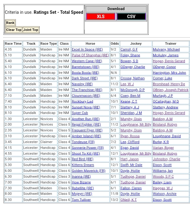Screen dimensions: 190x204
Task: Open horse Tom Tulliver link
Action: [x=81, y=200]
